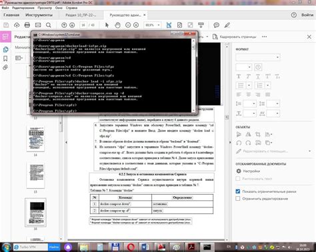Open the three-dots more options menu
This screenshot has height=252, width=316.
pos(264,37)
